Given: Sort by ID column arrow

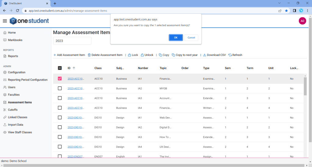Looking at the screenshot, I should (x=74, y=68).
